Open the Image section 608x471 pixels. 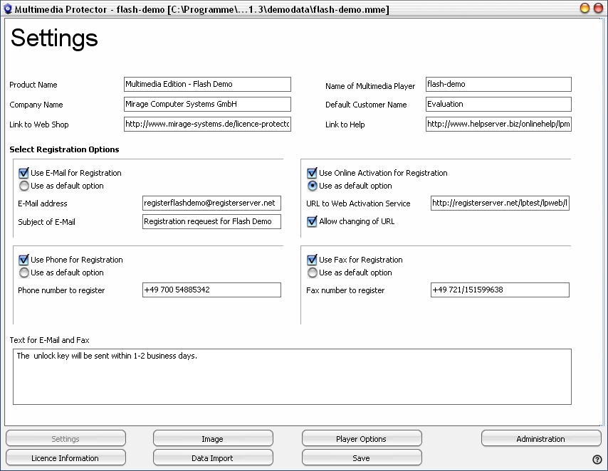pos(213,439)
